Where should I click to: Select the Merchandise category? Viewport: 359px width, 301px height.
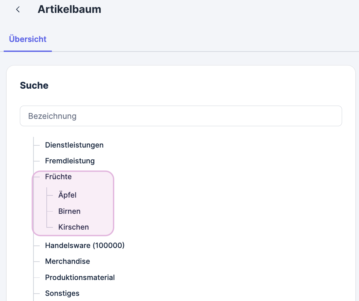pyautogui.click(x=67, y=261)
